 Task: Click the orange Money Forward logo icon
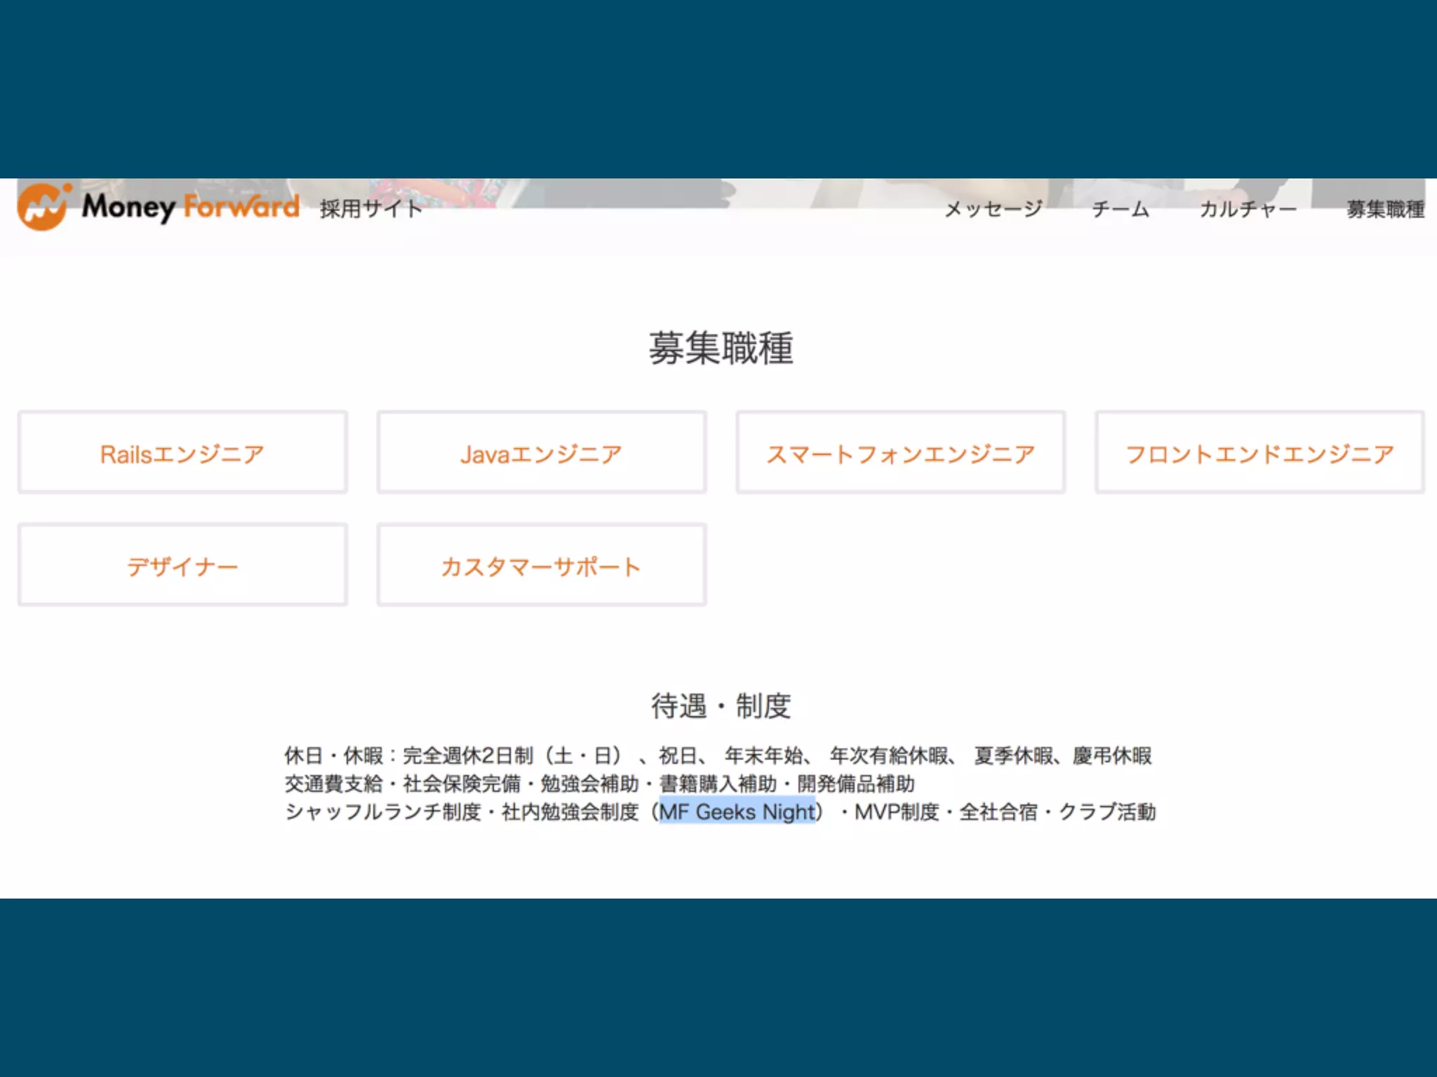tap(44, 208)
